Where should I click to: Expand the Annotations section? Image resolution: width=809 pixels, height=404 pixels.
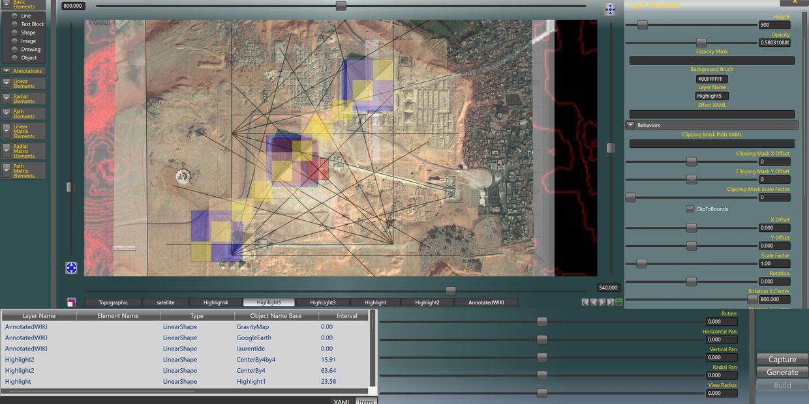[6, 71]
